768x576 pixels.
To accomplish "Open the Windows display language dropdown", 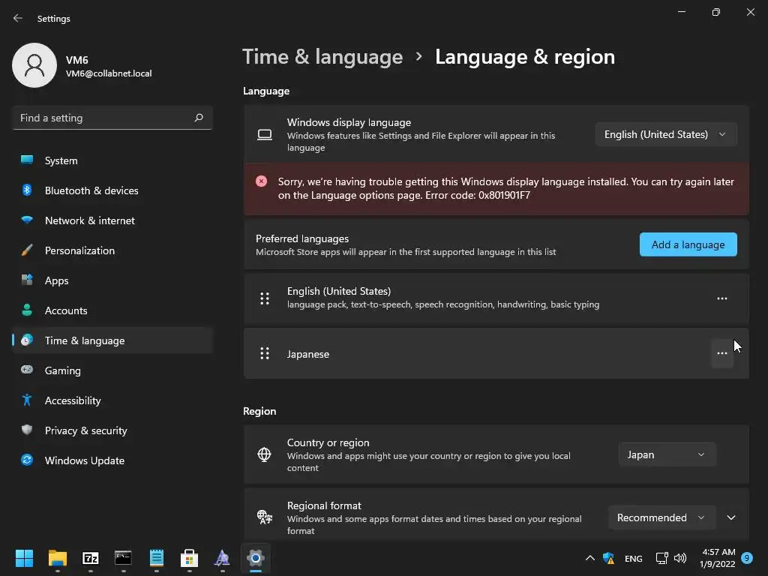I will 666,134.
